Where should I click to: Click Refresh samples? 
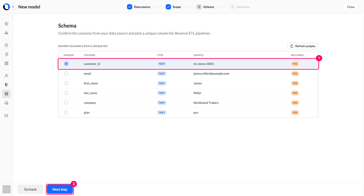tap(302, 46)
